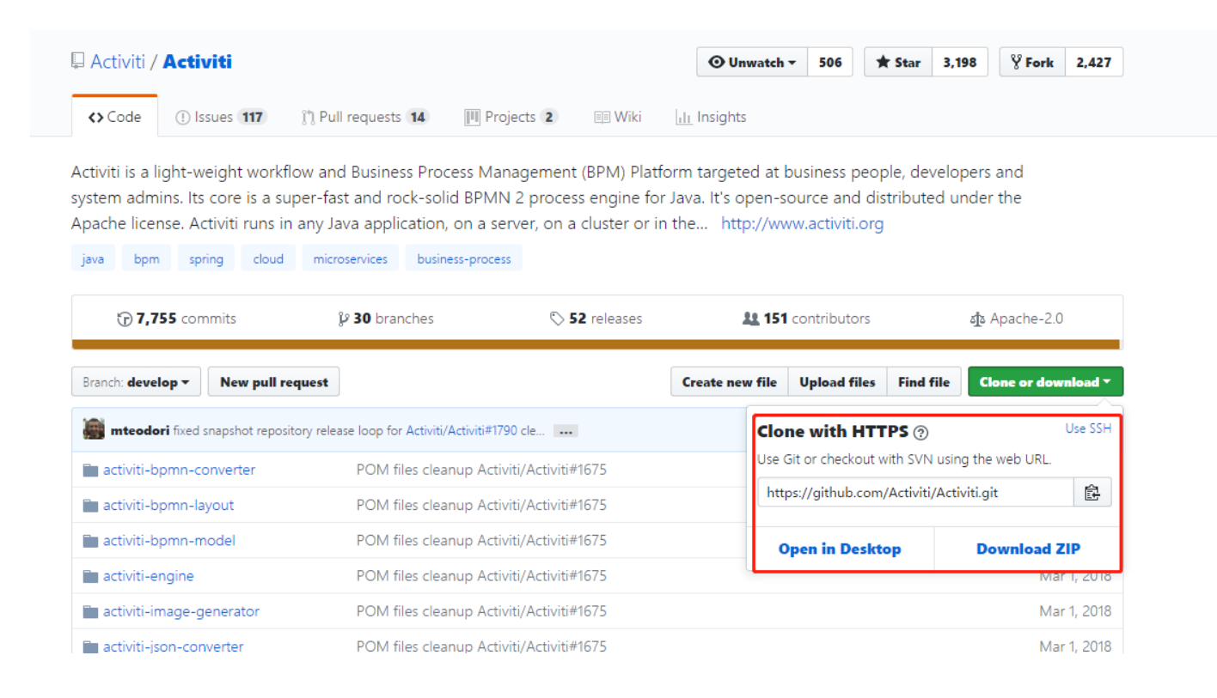Image resolution: width=1217 pixels, height=698 pixels.
Task: Switch to the Code tab
Action: (x=115, y=117)
